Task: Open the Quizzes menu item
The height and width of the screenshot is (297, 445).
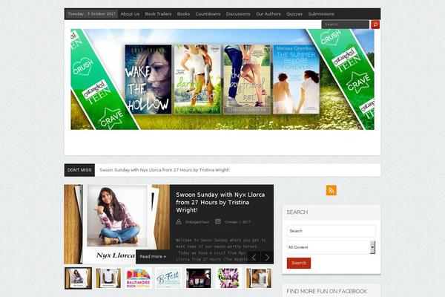Action: (294, 14)
